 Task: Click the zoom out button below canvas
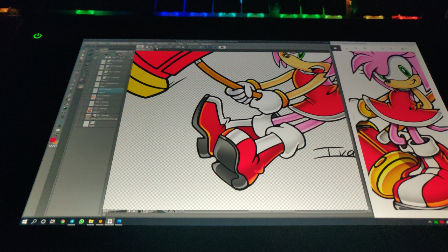(x=129, y=211)
